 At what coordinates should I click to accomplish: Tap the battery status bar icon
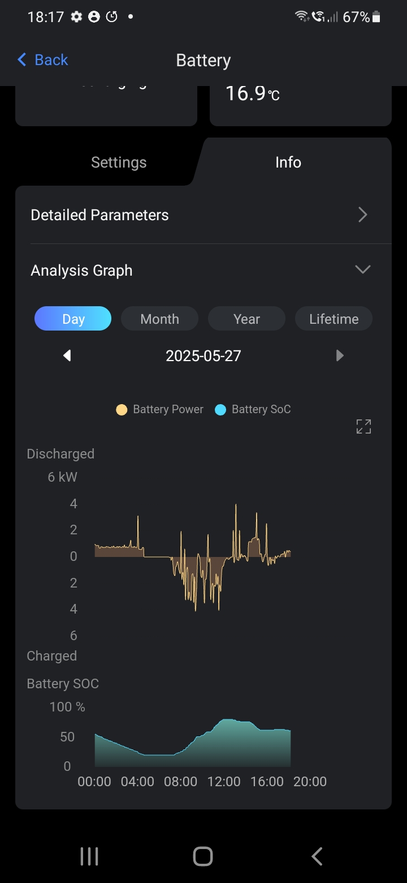coord(376,17)
